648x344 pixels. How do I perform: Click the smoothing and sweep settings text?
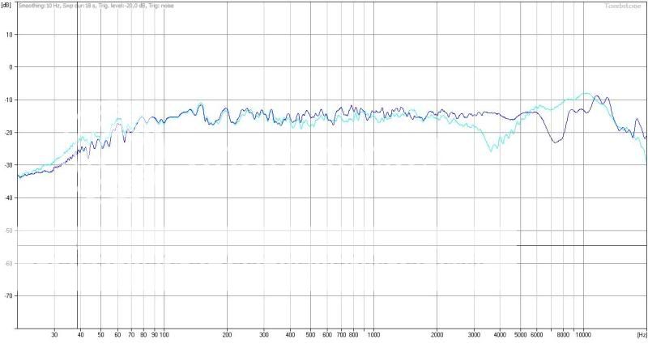pos(73,6)
